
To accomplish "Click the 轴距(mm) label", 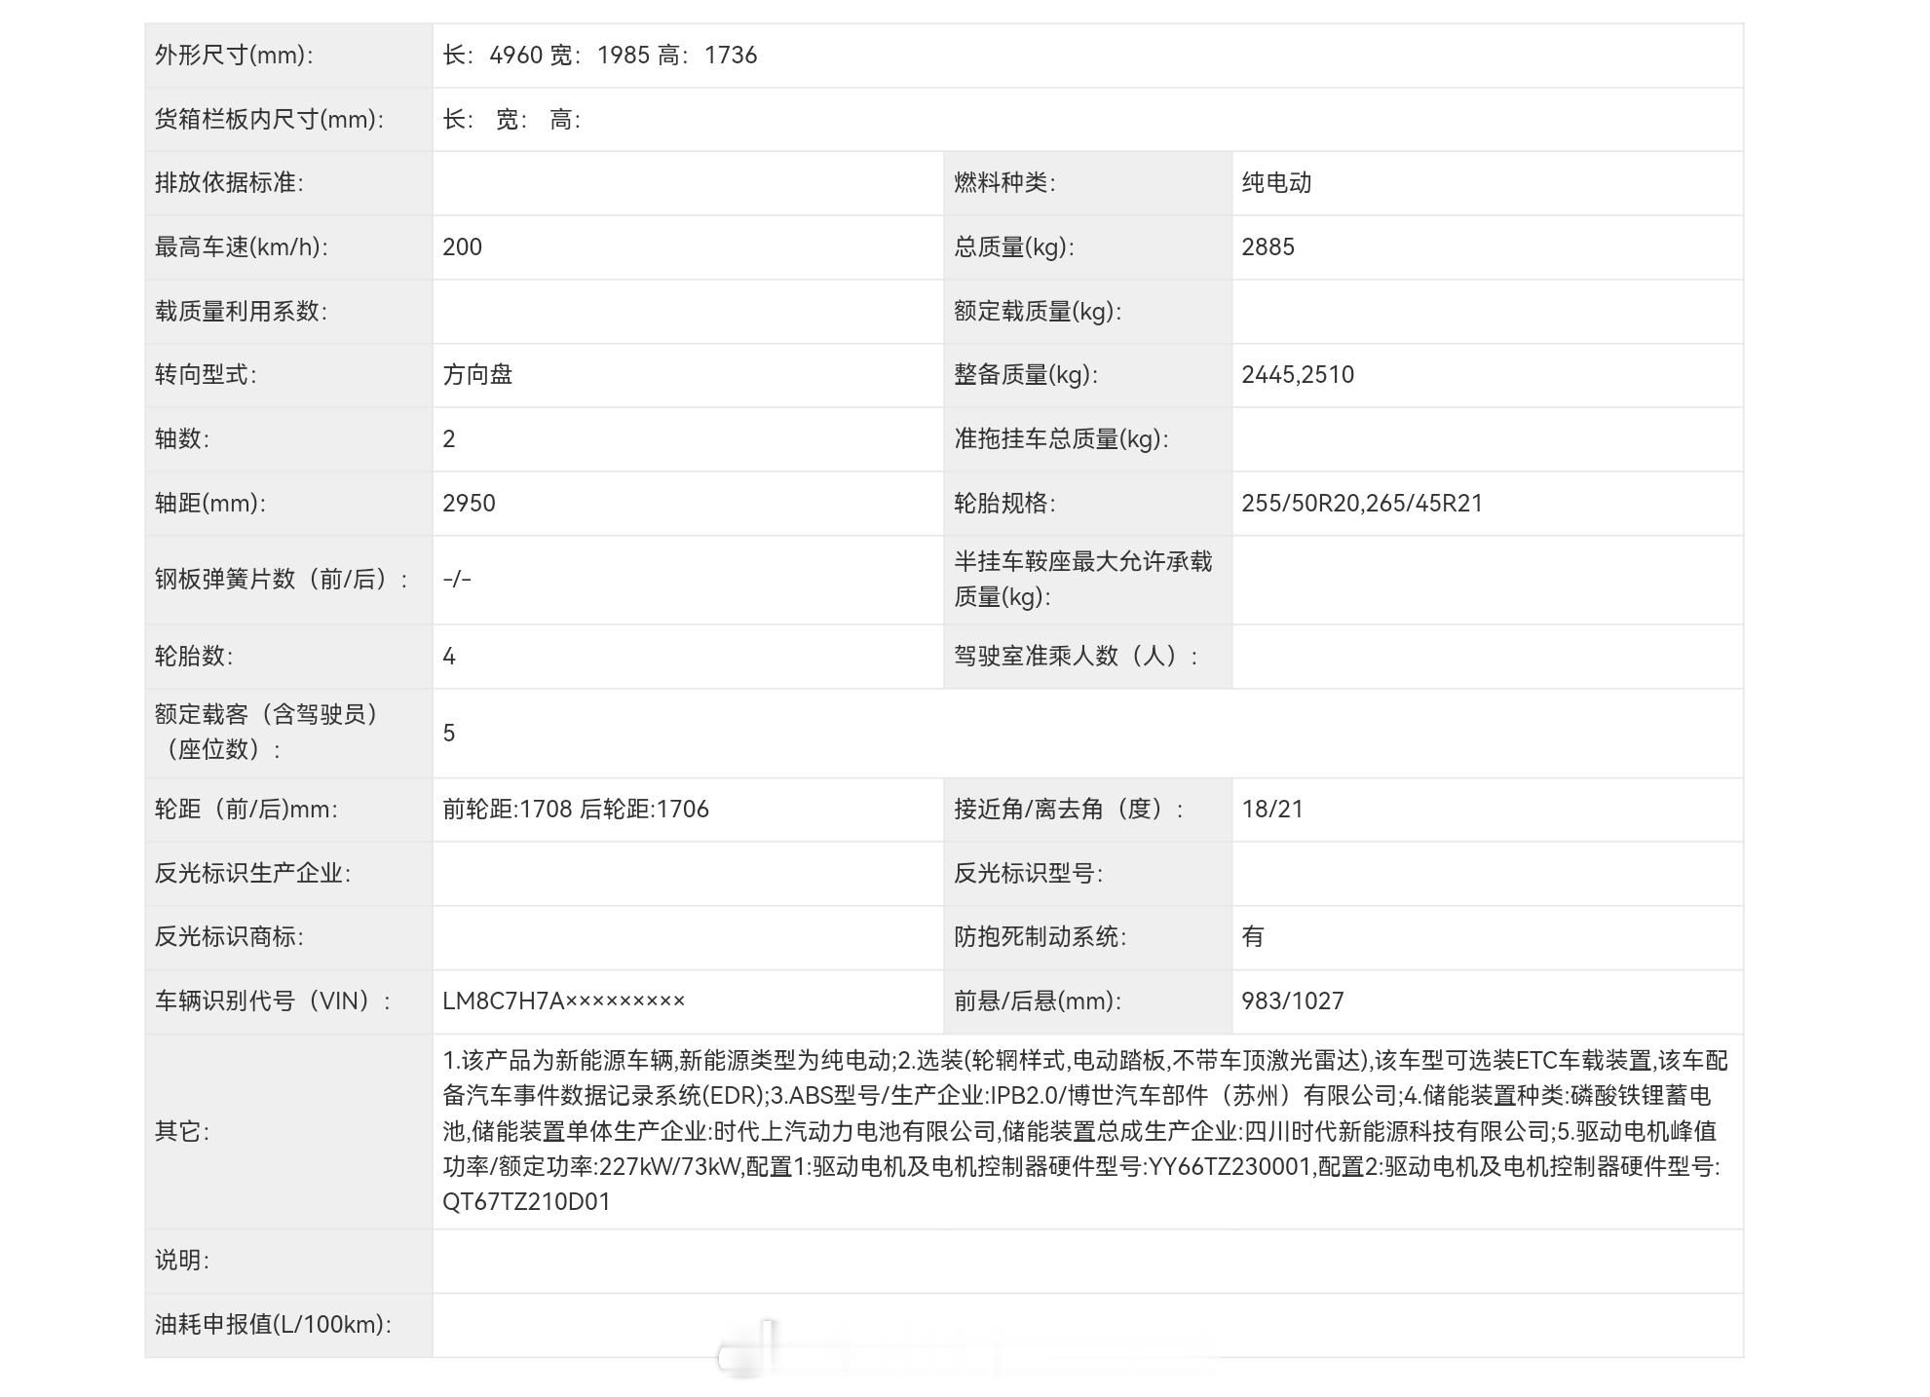I will 210,504.
